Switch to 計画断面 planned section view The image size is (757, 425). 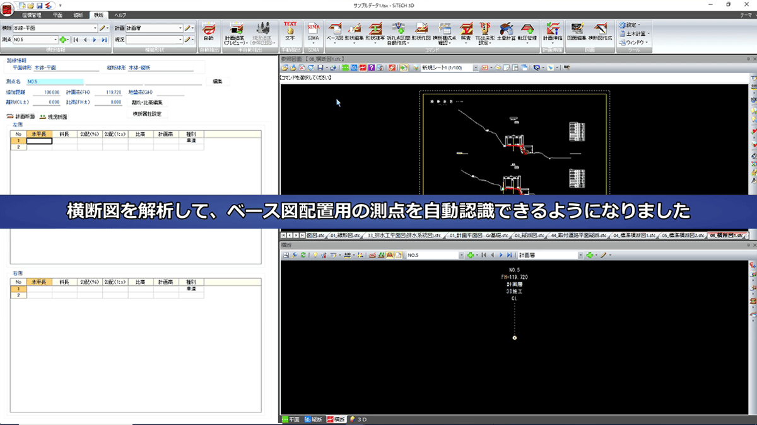21,116
